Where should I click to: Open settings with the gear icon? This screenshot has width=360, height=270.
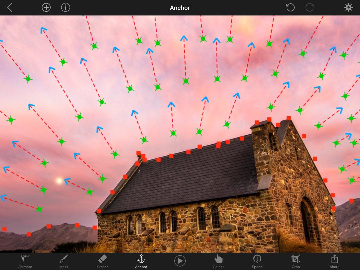(x=348, y=8)
